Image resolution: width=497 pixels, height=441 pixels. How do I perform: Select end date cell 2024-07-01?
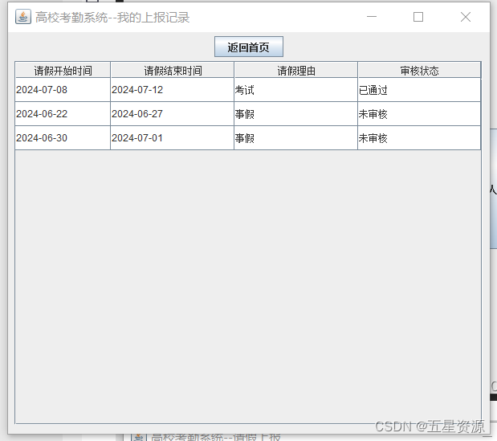coord(172,138)
